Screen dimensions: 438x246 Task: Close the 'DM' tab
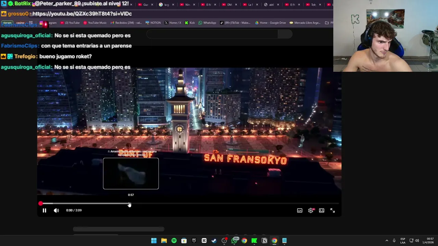pyautogui.click(x=236, y=5)
